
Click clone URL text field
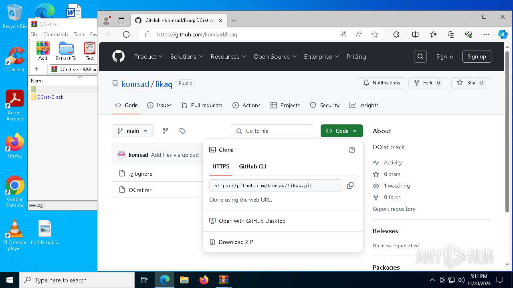(276, 186)
